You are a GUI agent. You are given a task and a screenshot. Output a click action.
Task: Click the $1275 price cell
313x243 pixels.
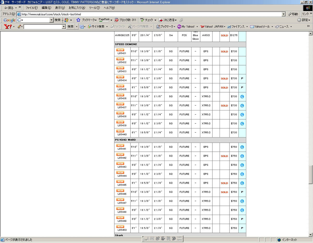(234, 35)
